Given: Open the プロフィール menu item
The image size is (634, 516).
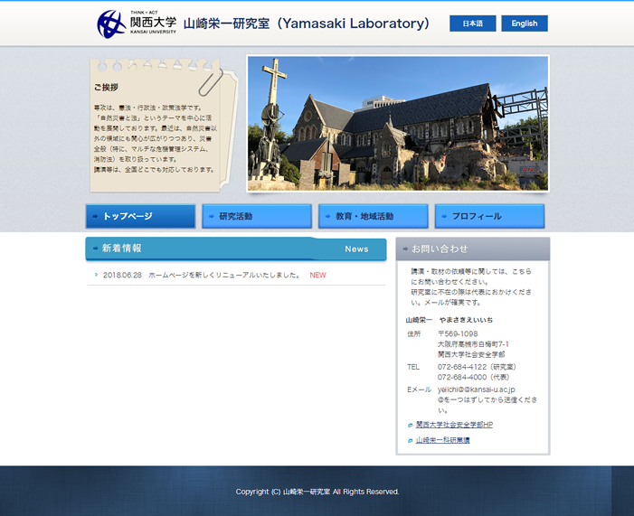Looking at the screenshot, I should coord(489,217).
